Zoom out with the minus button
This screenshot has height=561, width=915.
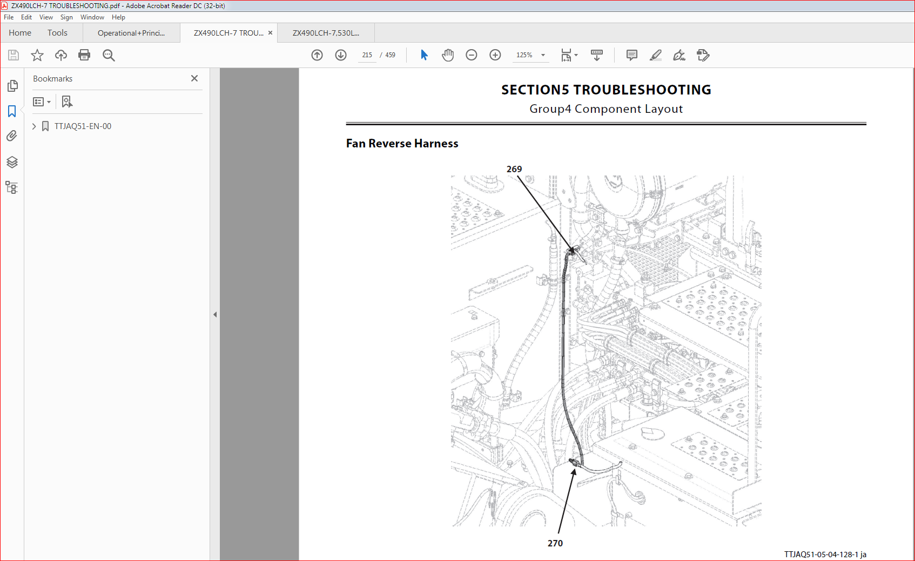tap(472, 55)
